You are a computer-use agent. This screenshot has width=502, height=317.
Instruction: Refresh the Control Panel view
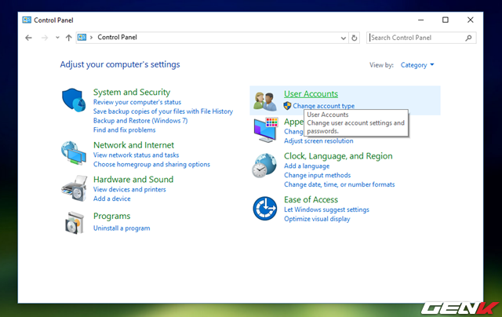pyautogui.click(x=354, y=38)
